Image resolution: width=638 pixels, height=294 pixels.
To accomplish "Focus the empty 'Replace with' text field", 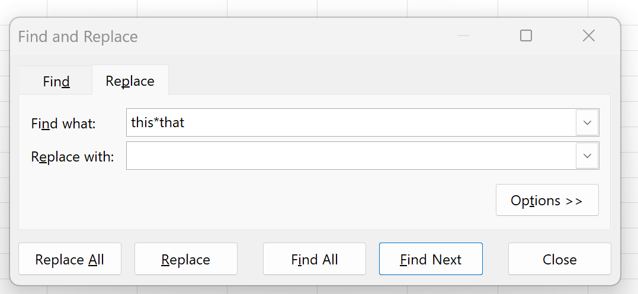I will coord(351,156).
